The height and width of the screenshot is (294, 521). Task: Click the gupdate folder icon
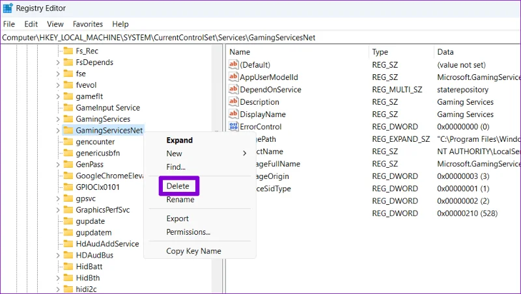point(68,221)
